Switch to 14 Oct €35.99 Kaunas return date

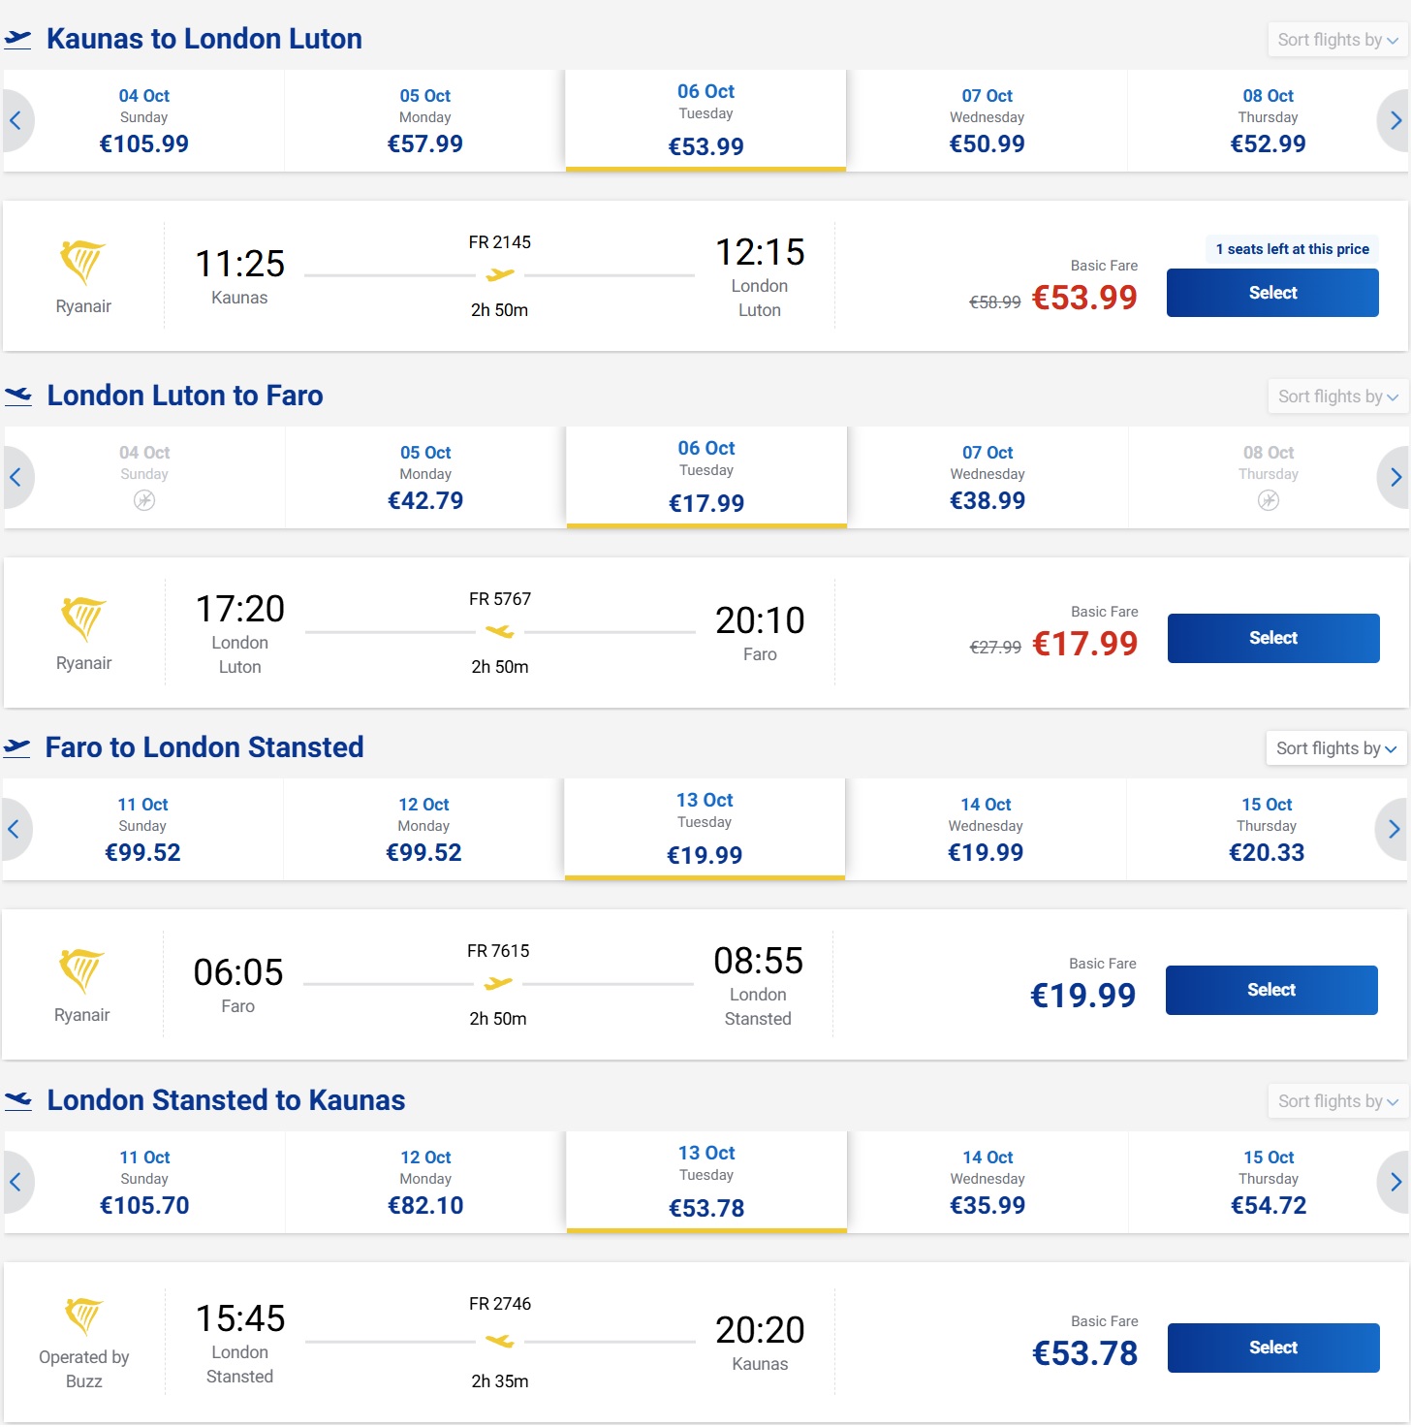[x=988, y=1183]
